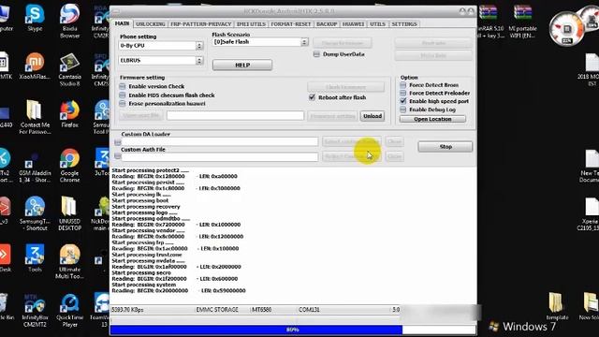Image resolution: width=599 pixels, height=337 pixels.
Task: Launch Baidu Browser from the desktop
Action: click(x=69, y=21)
